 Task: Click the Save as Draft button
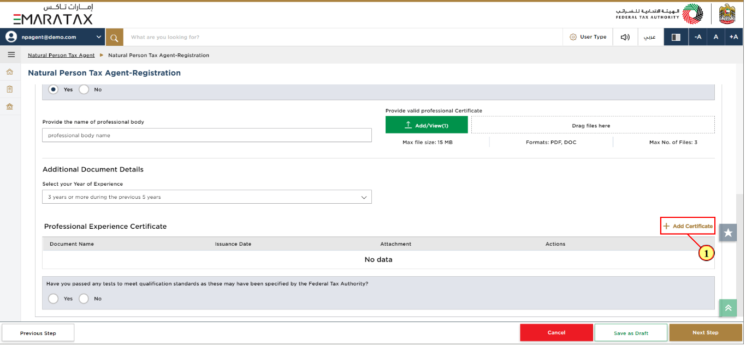coord(631,333)
